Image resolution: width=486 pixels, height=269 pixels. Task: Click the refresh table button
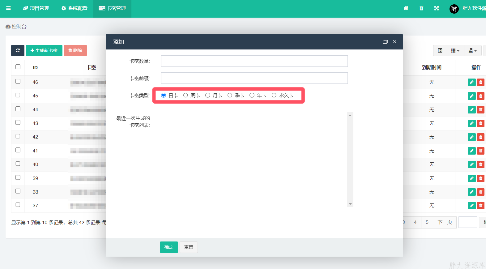(x=18, y=50)
